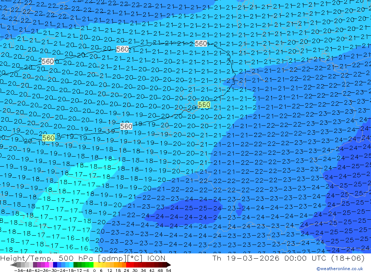Click the 24 value on the color scale
This screenshot has height=272, width=371.
(127, 271)
